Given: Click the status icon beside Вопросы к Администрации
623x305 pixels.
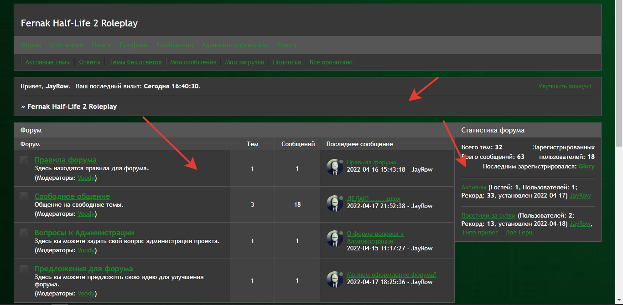Looking at the screenshot, I should 24,233.
